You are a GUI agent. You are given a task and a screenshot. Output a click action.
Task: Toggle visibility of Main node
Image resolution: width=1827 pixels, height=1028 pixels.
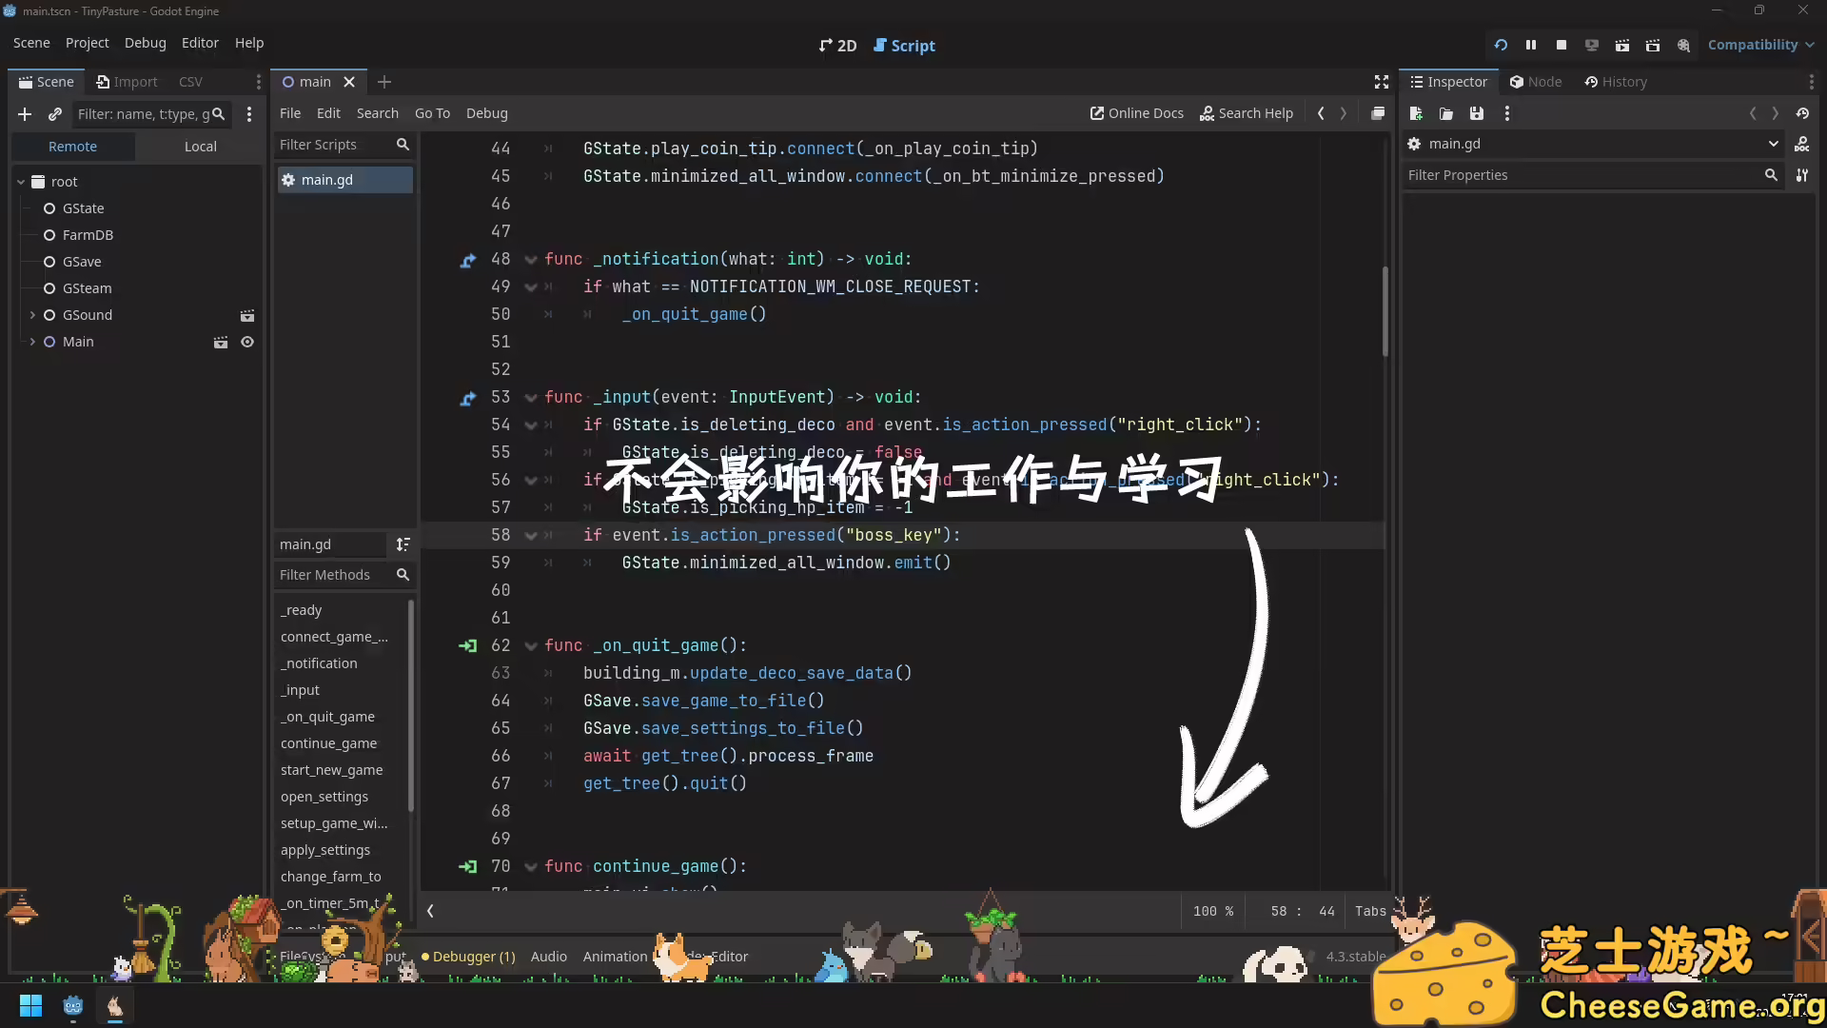tap(247, 342)
